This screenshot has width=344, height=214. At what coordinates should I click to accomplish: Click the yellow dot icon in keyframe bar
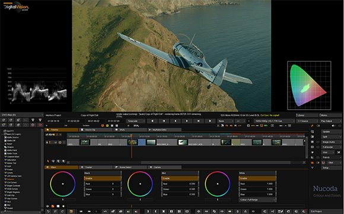[63, 206]
